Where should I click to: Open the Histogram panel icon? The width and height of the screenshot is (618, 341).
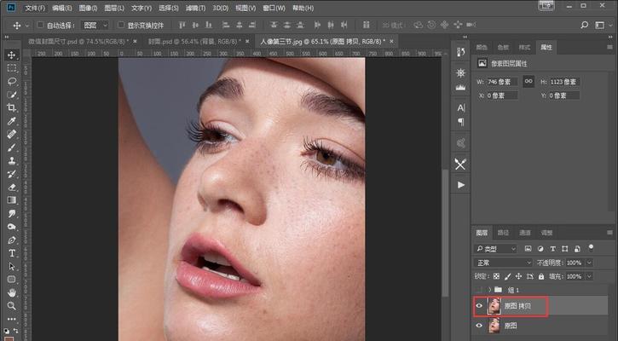coord(461,88)
